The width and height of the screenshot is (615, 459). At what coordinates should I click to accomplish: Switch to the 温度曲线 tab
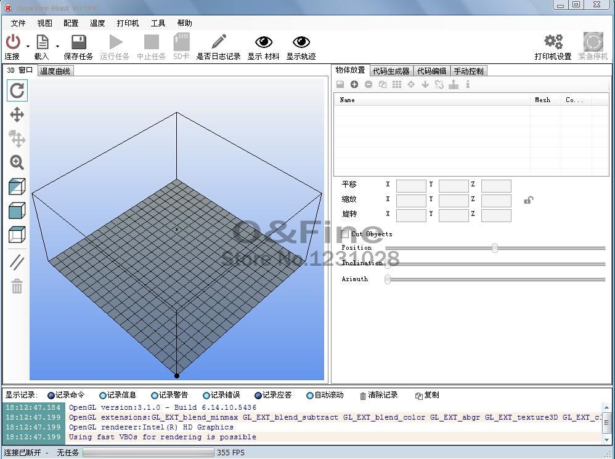(55, 71)
